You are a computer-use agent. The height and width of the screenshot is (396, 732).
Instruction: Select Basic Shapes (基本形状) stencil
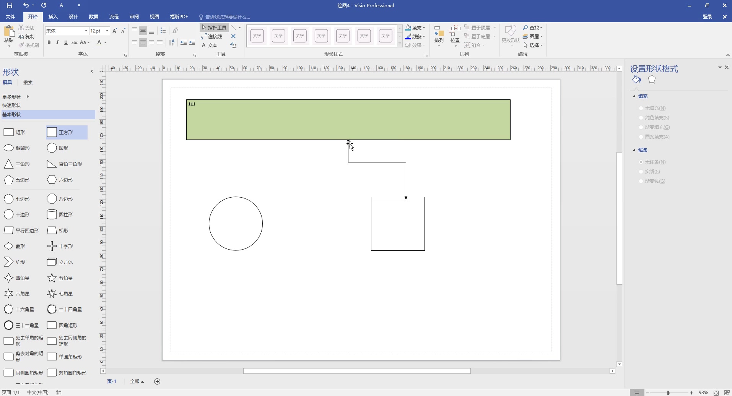(48, 115)
